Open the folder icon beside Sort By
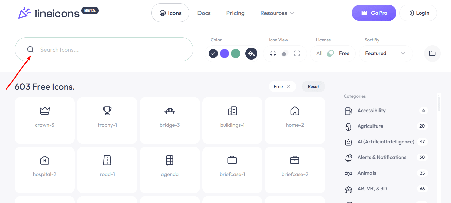The image size is (451, 203). tap(432, 53)
